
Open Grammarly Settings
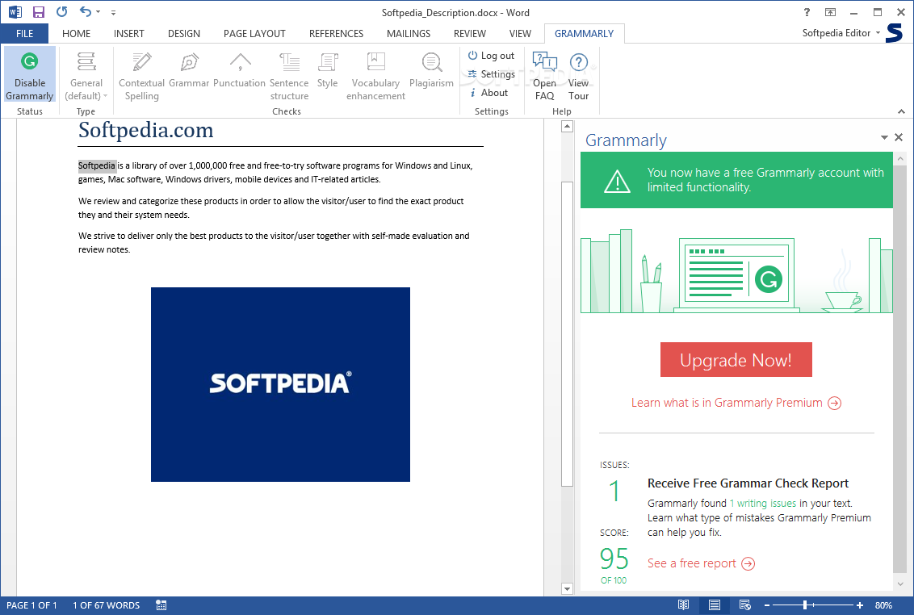coord(492,74)
